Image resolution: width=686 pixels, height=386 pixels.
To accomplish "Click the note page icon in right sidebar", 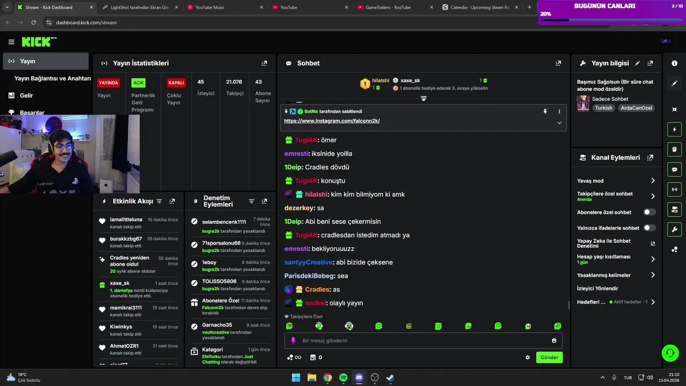I will pyautogui.click(x=674, y=149).
